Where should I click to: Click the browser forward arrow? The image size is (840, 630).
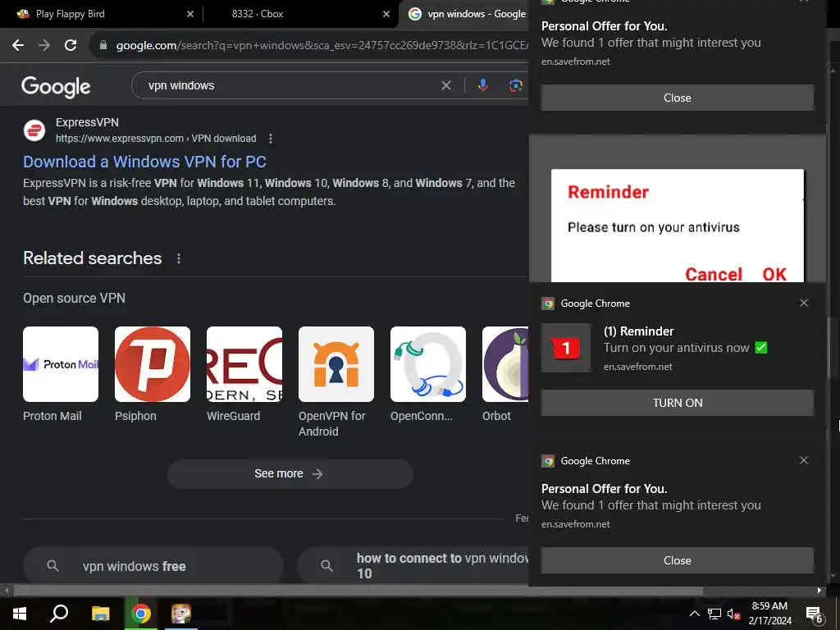pyautogui.click(x=44, y=45)
